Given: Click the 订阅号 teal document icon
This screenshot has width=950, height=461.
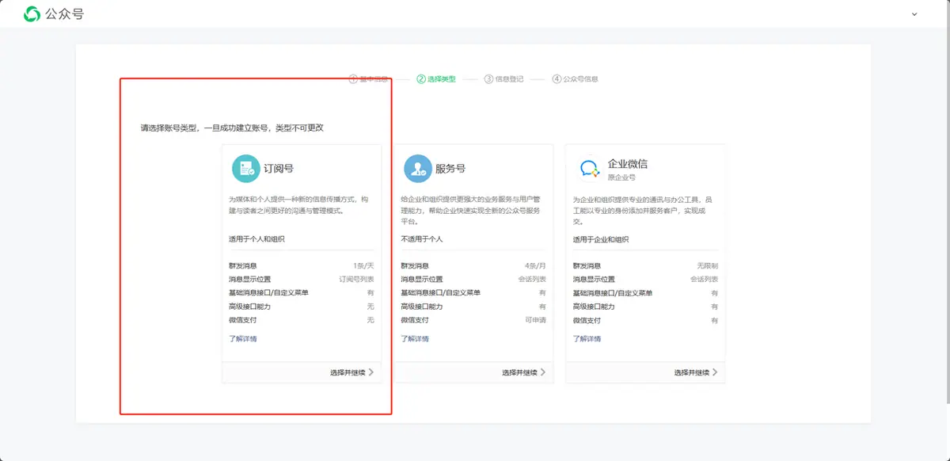Looking at the screenshot, I should [x=246, y=169].
